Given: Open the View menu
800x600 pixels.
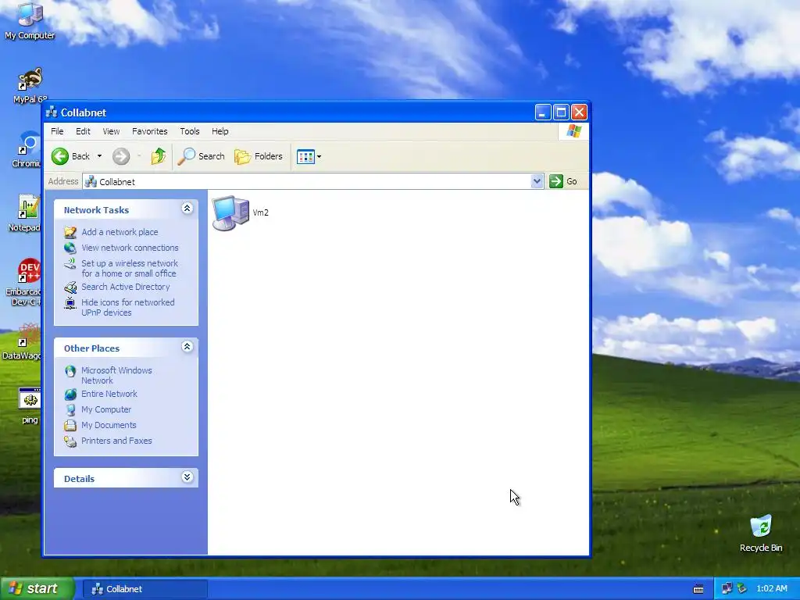Looking at the screenshot, I should [111, 131].
